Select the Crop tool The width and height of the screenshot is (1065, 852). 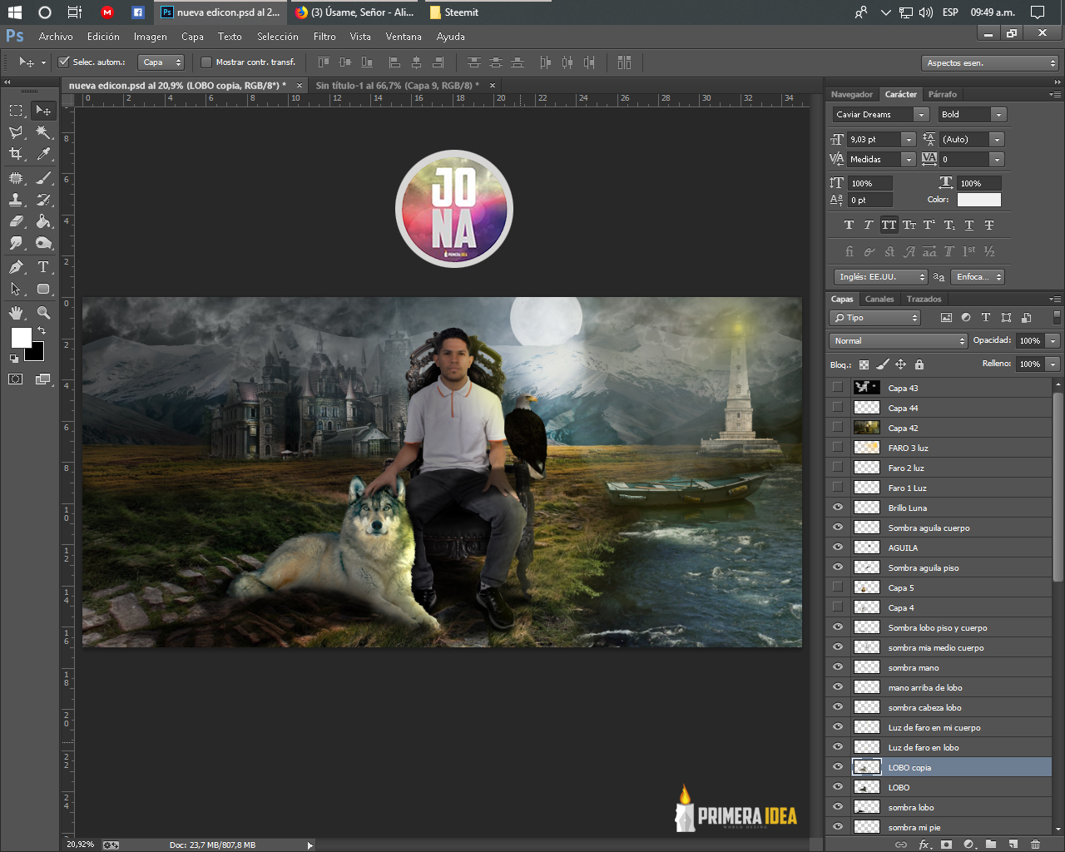coord(16,154)
